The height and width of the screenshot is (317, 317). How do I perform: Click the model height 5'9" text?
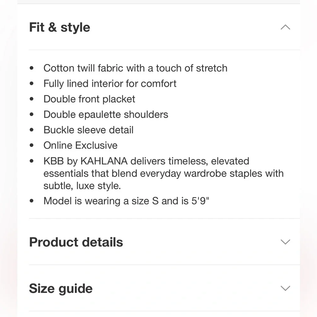point(200,201)
